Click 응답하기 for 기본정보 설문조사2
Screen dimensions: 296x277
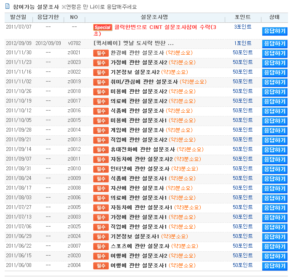point(274,73)
